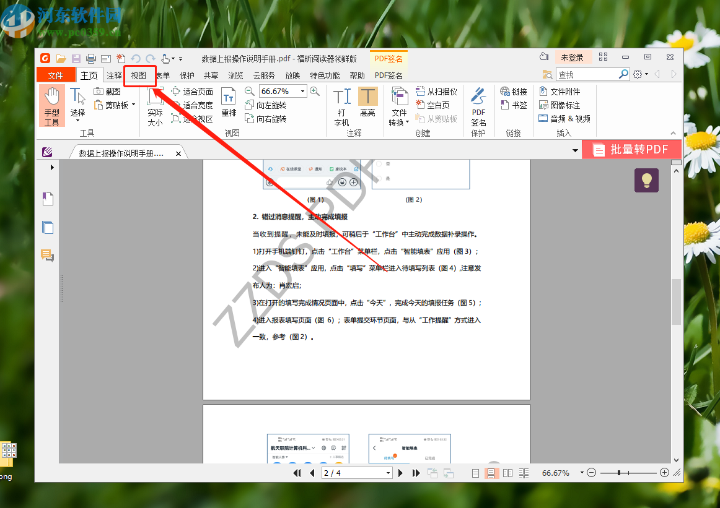Toggle single page view in status bar

(475, 473)
